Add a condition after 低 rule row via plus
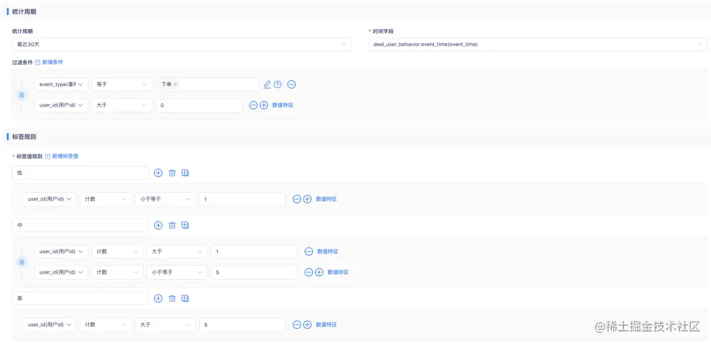 click(307, 199)
